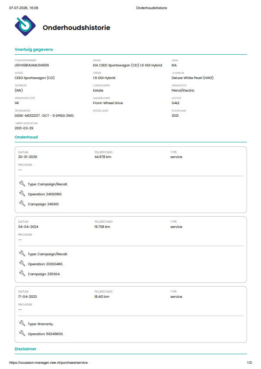Click the large Onderhoudshistorie page title
The image size is (261, 369).
point(77,27)
